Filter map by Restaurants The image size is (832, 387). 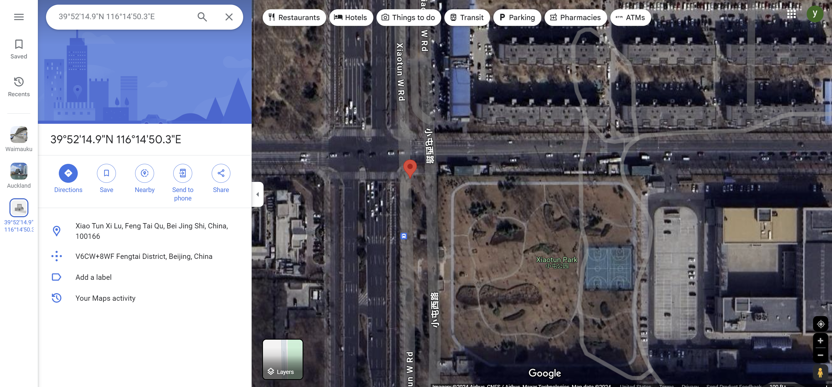coord(294,17)
